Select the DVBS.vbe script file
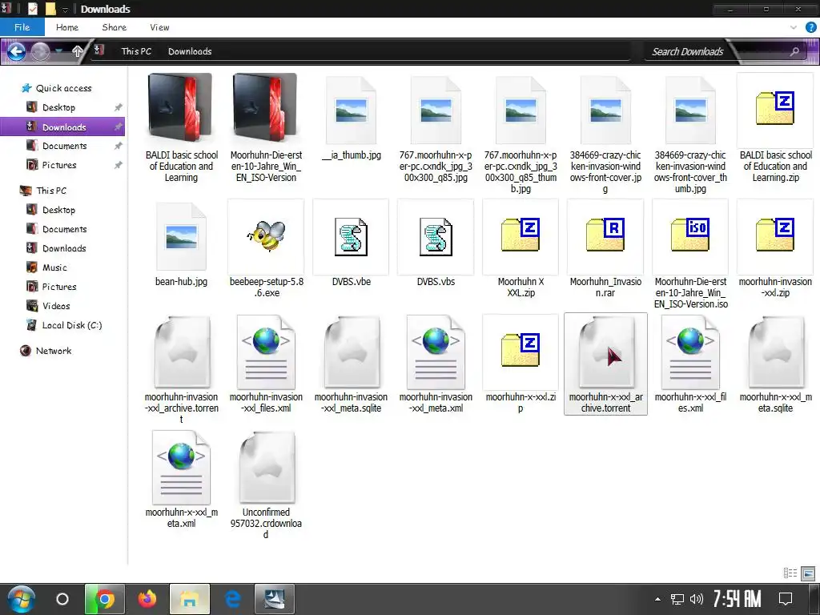 pyautogui.click(x=351, y=243)
